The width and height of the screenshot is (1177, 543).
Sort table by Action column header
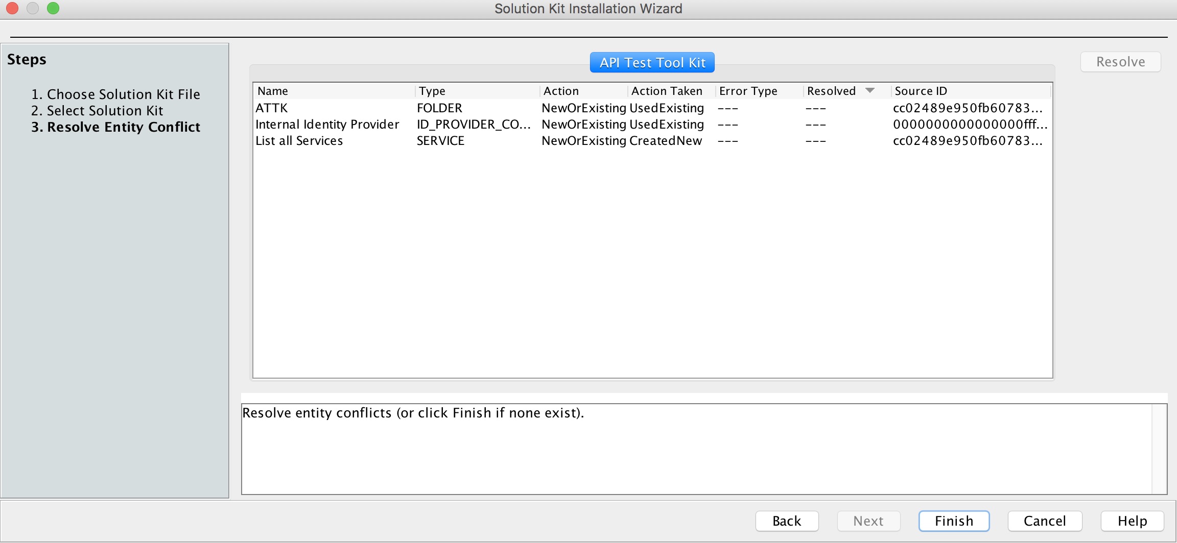(583, 91)
